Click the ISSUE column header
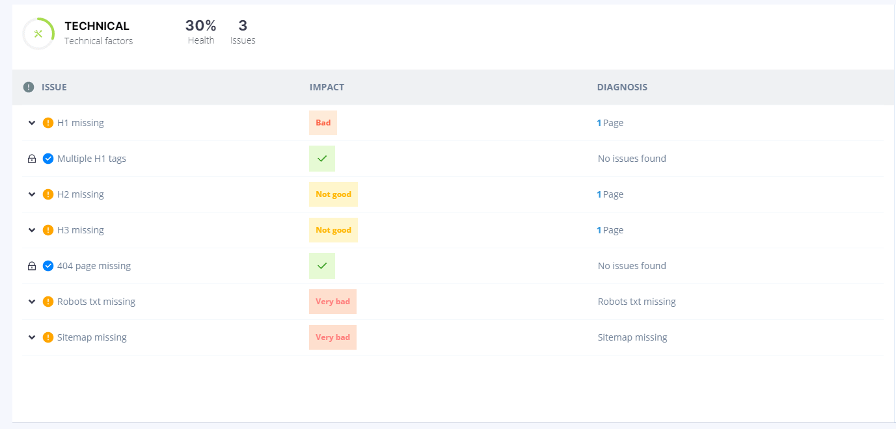The width and height of the screenshot is (896, 429). [54, 87]
